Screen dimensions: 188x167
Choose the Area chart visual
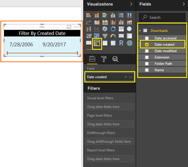[x=97, y=22]
